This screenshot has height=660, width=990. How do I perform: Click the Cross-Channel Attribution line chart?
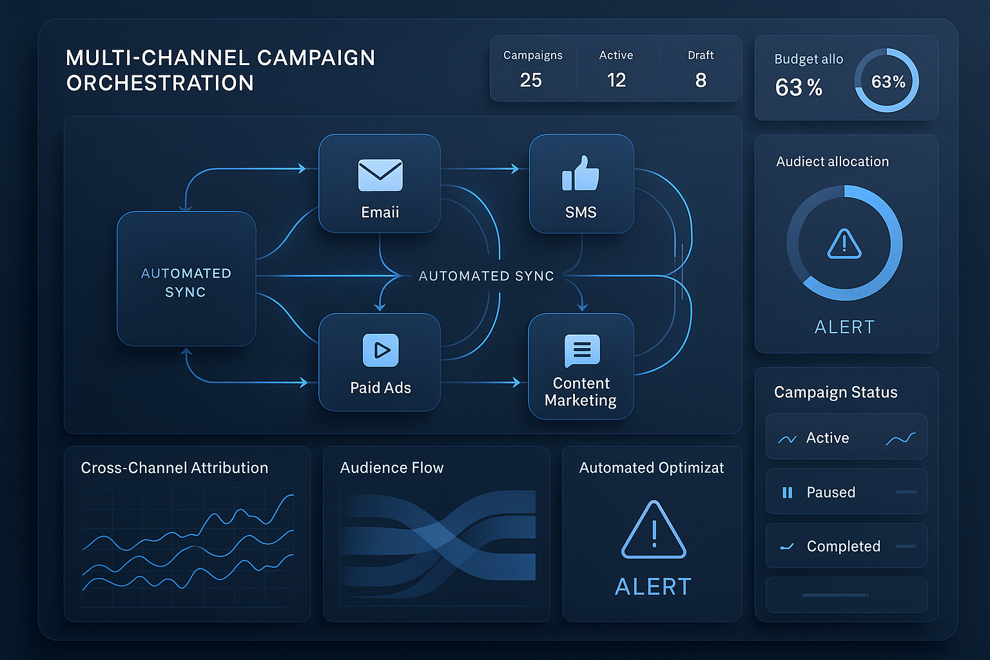[188, 547]
